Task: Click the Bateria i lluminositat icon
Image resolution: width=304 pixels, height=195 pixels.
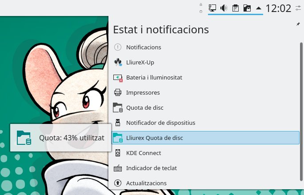Action: [118, 78]
